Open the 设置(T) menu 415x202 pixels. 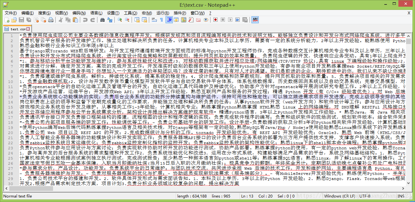[x=113, y=13]
